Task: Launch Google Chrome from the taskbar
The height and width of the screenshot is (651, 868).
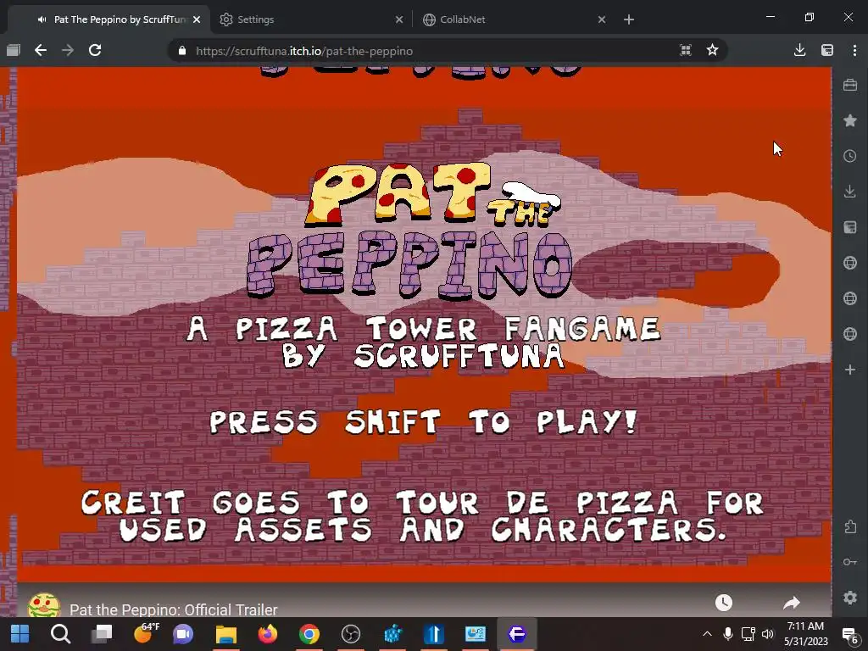Action: point(309,634)
